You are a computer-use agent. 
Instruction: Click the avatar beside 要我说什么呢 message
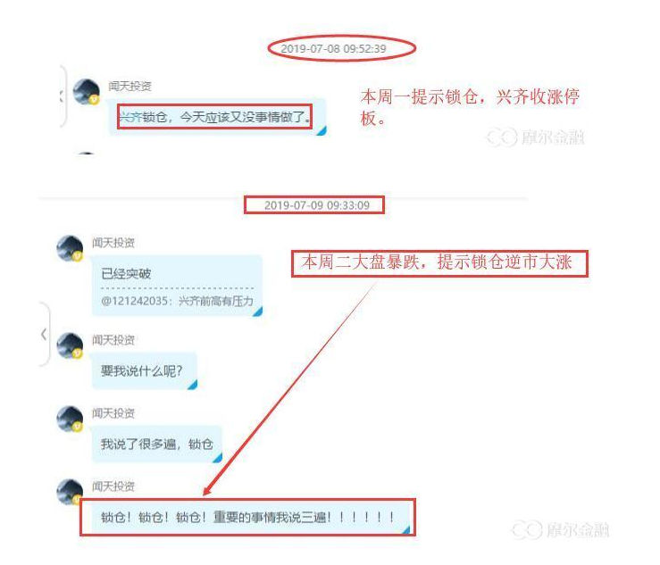(70, 345)
